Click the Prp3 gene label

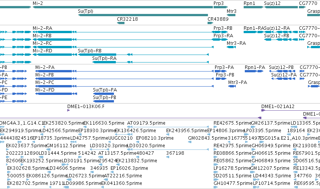tap(218, 3)
